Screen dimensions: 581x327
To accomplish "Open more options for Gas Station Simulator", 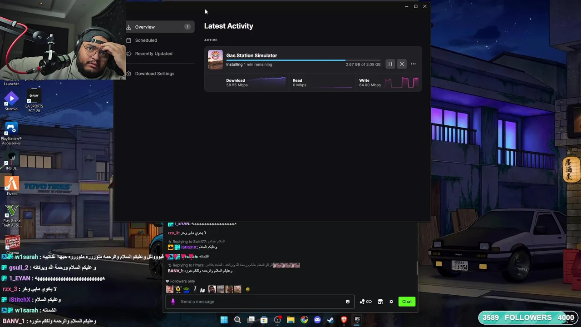I will [413, 64].
